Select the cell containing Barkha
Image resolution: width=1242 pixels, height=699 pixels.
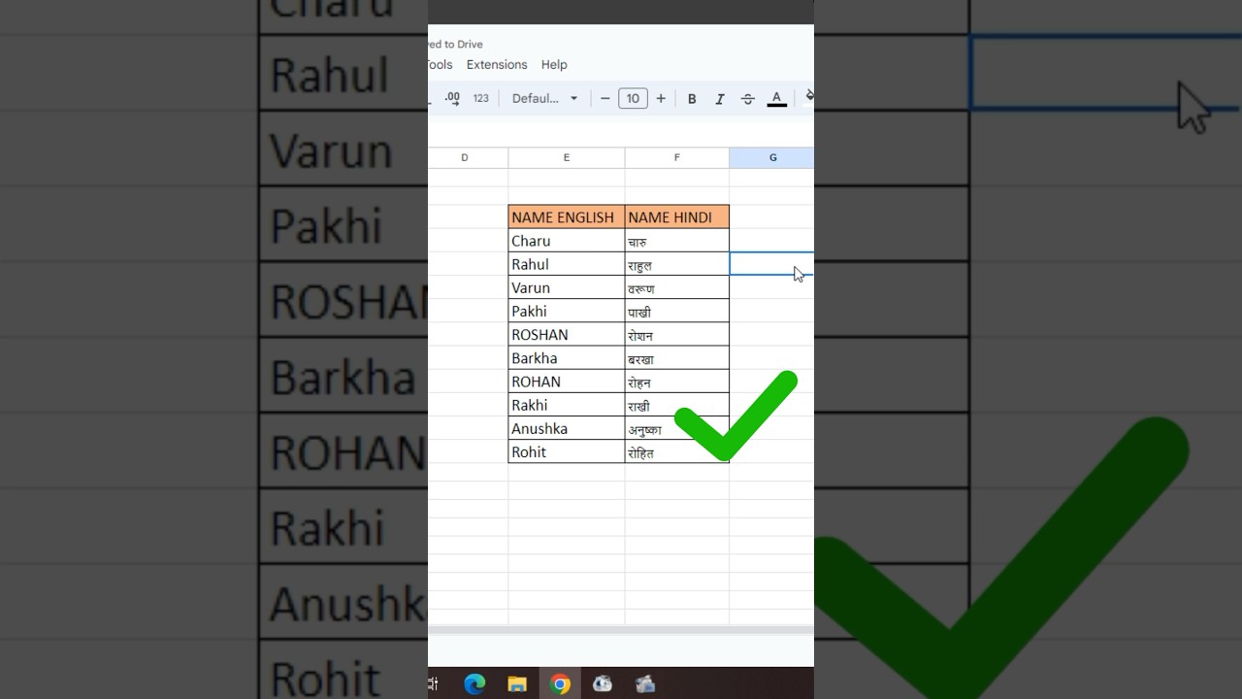(567, 358)
